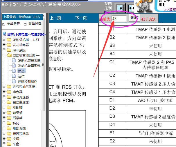Viewport: 176px width, 147px height.
Task: Click the 当前:上海荣威--荣威550 root node
Action: [26, 35]
